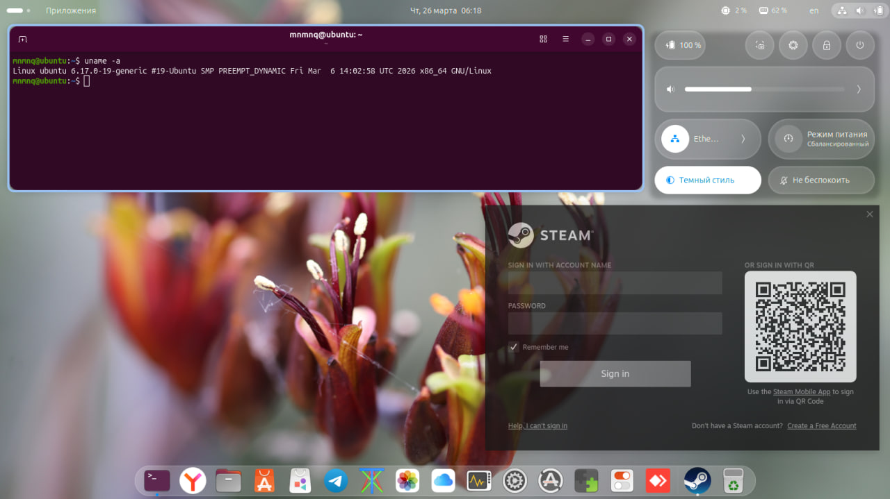Uncheck the Remember me checkbox
Viewport: 890px width, 499px height.
[x=514, y=347]
